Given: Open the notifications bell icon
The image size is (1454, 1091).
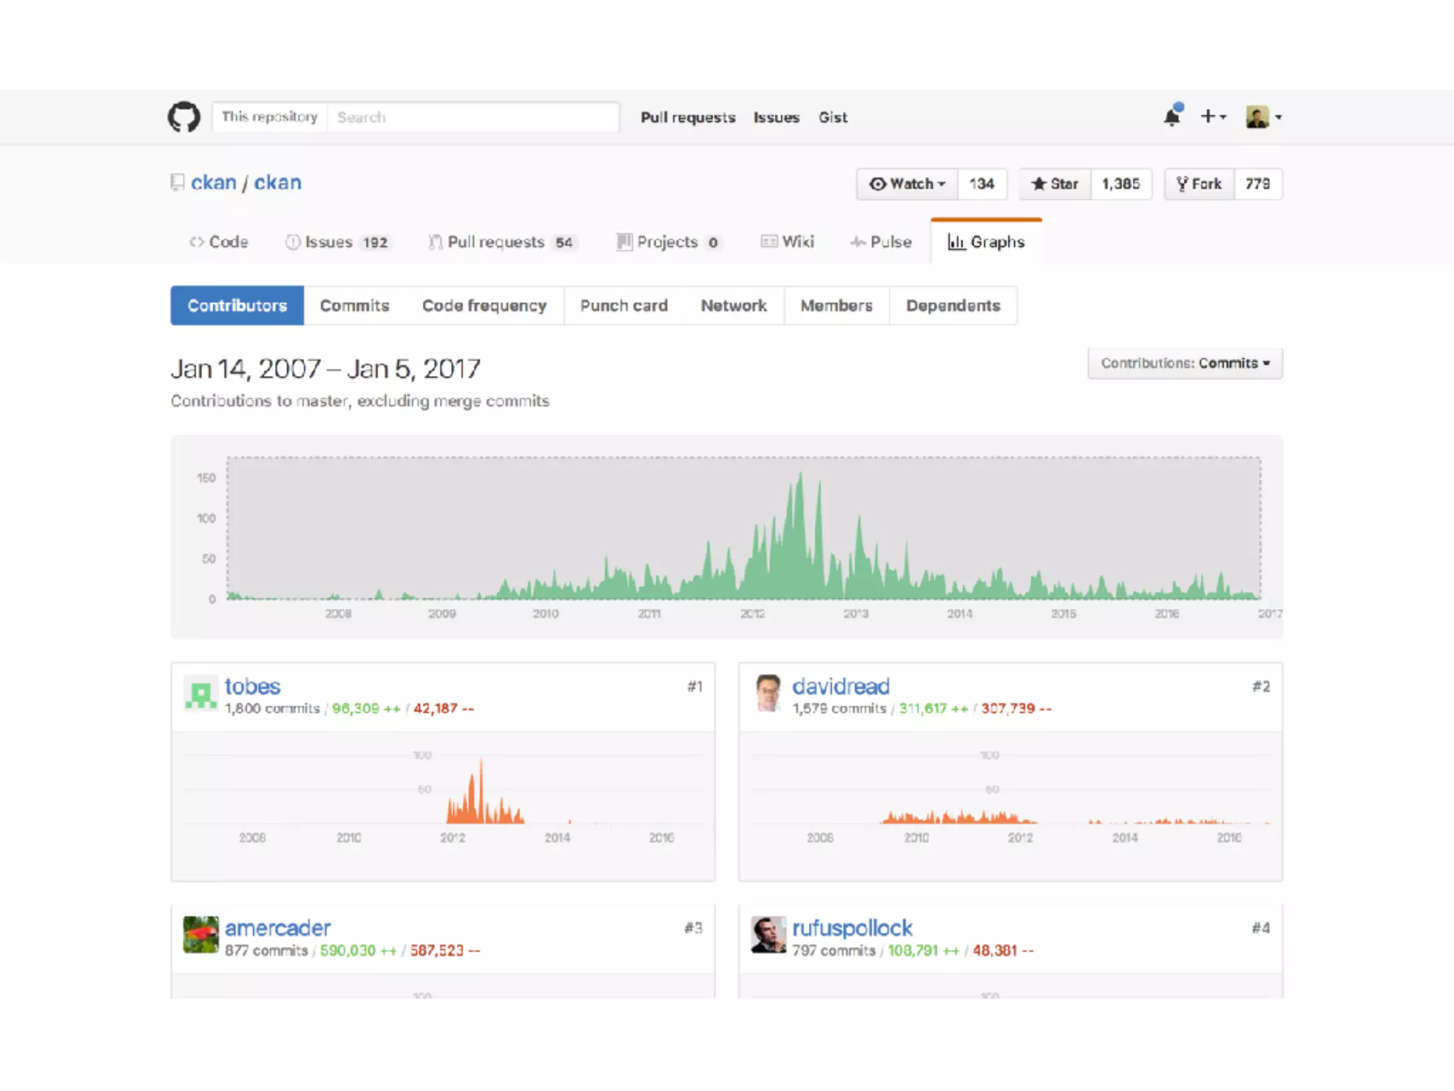Looking at the screenshot, I should pos(1172,116).
